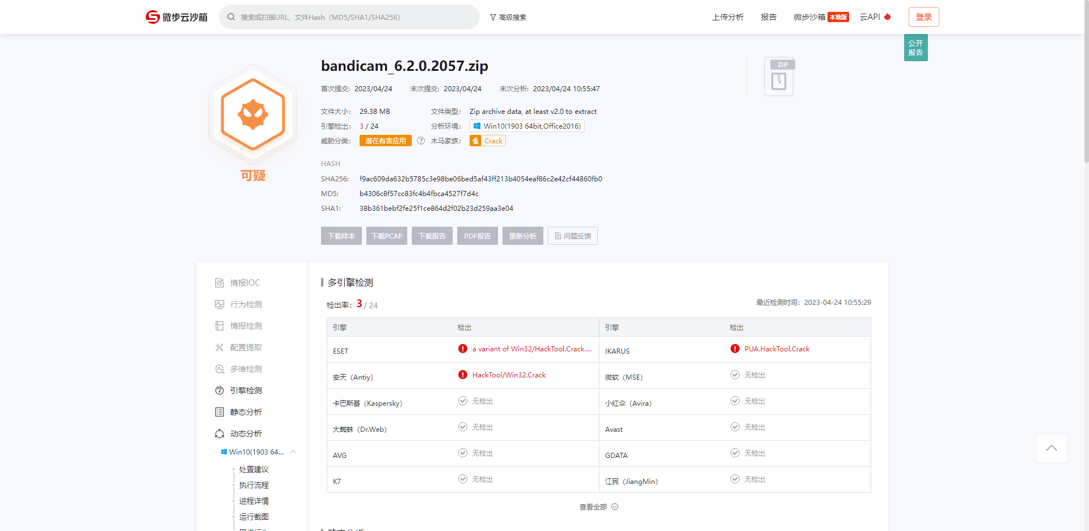Click the 下载样本 button
This screenshot has height=531, width=1089.
pos(341,236)
